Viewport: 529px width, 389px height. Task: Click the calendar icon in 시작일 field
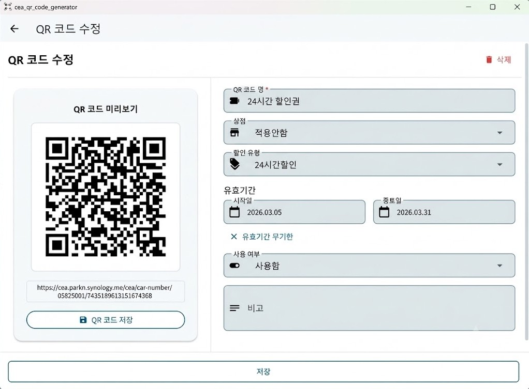click(234, 212)
